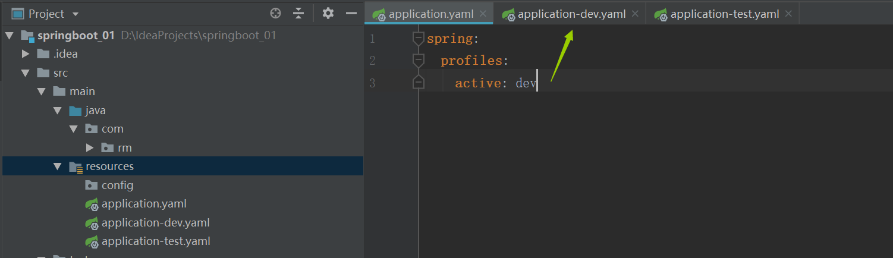893x258 pixels.
Task: Hide the Project tool window with minus icon
Action: (351, 13)
